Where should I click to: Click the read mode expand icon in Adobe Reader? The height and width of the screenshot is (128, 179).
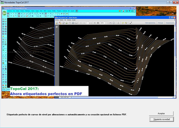131,23
